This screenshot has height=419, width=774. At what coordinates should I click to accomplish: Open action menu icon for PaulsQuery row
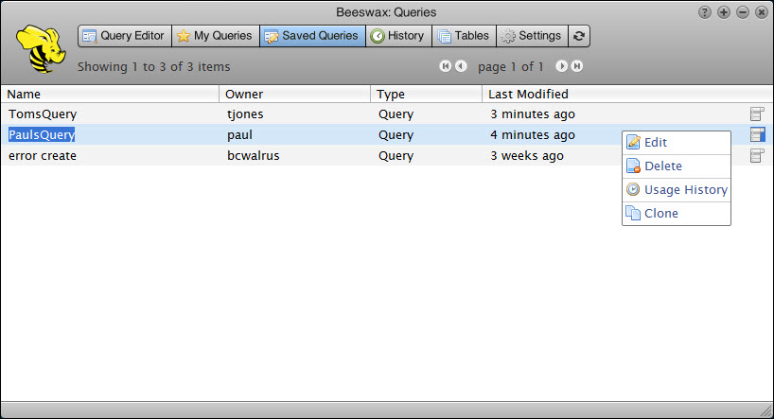756,135
